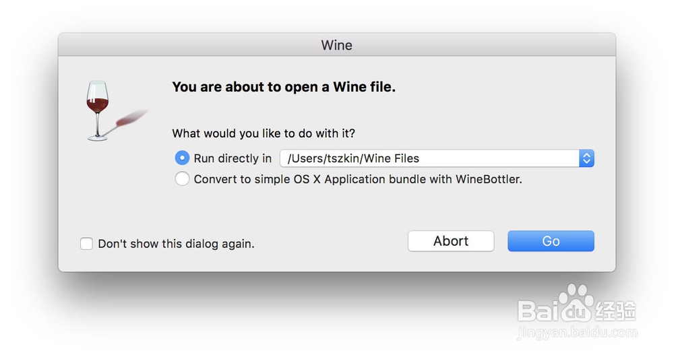Click the 'WineBottler' word in the Convert option

(x=488, y=179)
